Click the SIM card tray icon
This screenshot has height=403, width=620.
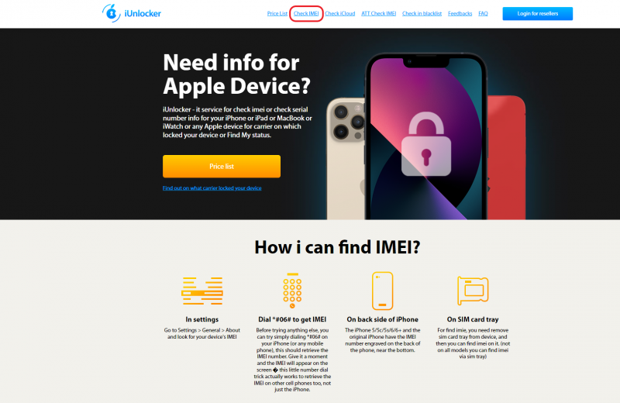(x=473, y=291)
